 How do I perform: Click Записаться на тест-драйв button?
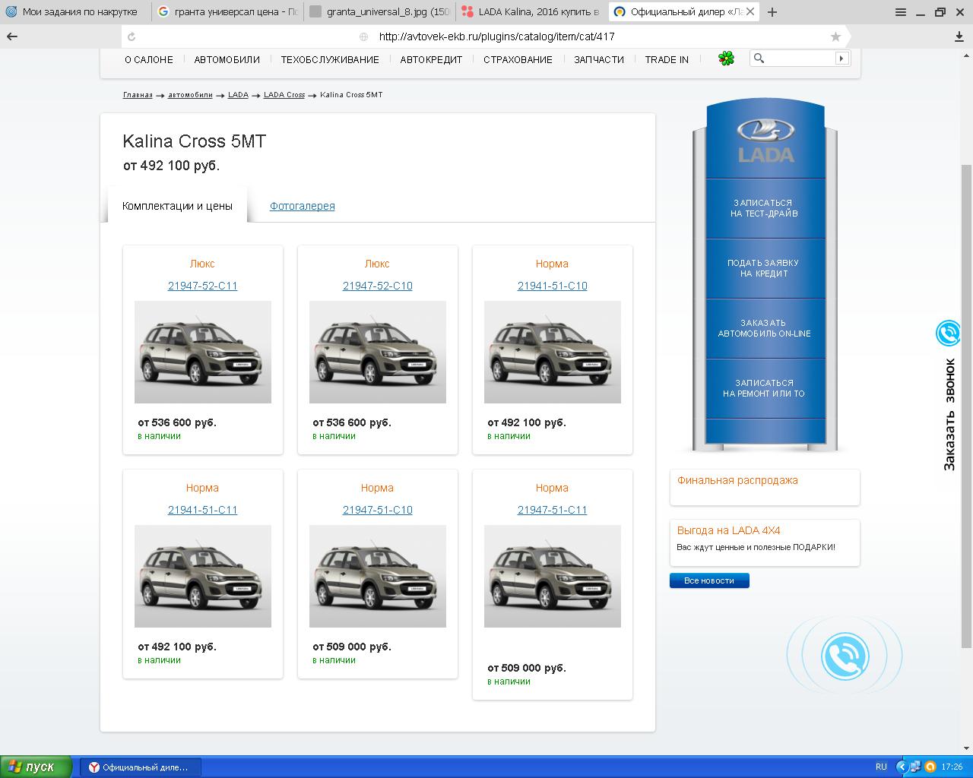pos(764,208)
